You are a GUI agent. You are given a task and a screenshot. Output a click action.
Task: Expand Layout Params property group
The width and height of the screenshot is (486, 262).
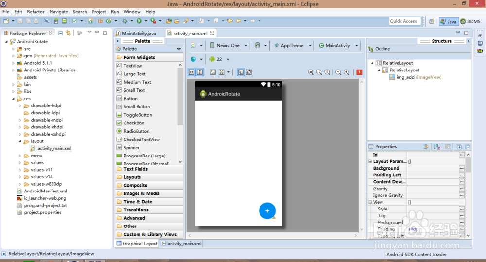(370, 161)
